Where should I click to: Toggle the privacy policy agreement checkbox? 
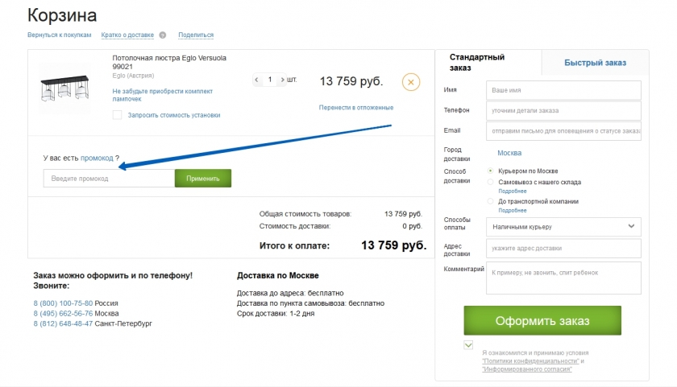coord(469,345)
